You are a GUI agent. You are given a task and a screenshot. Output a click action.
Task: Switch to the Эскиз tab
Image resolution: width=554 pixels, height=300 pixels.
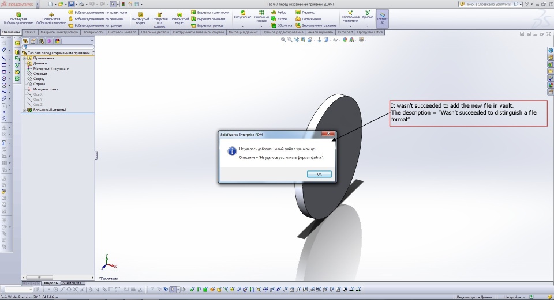pos(31,32)
